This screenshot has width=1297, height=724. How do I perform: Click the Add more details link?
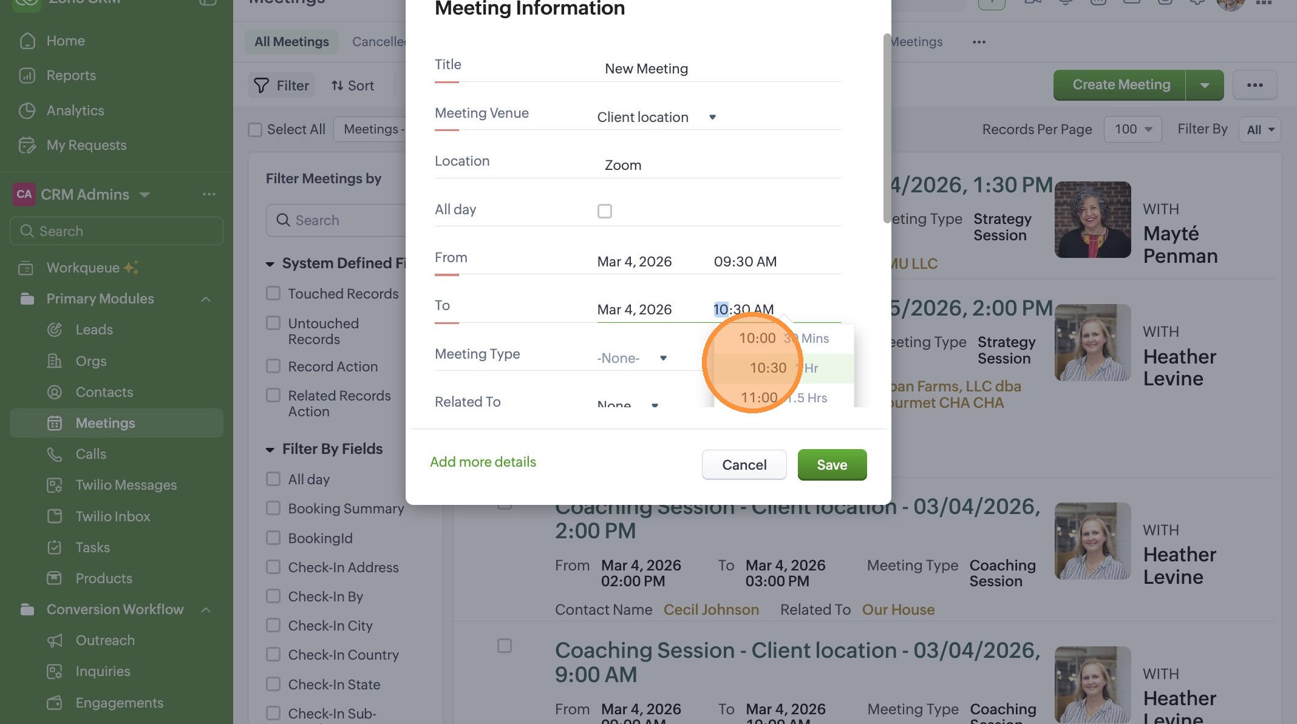483,462
